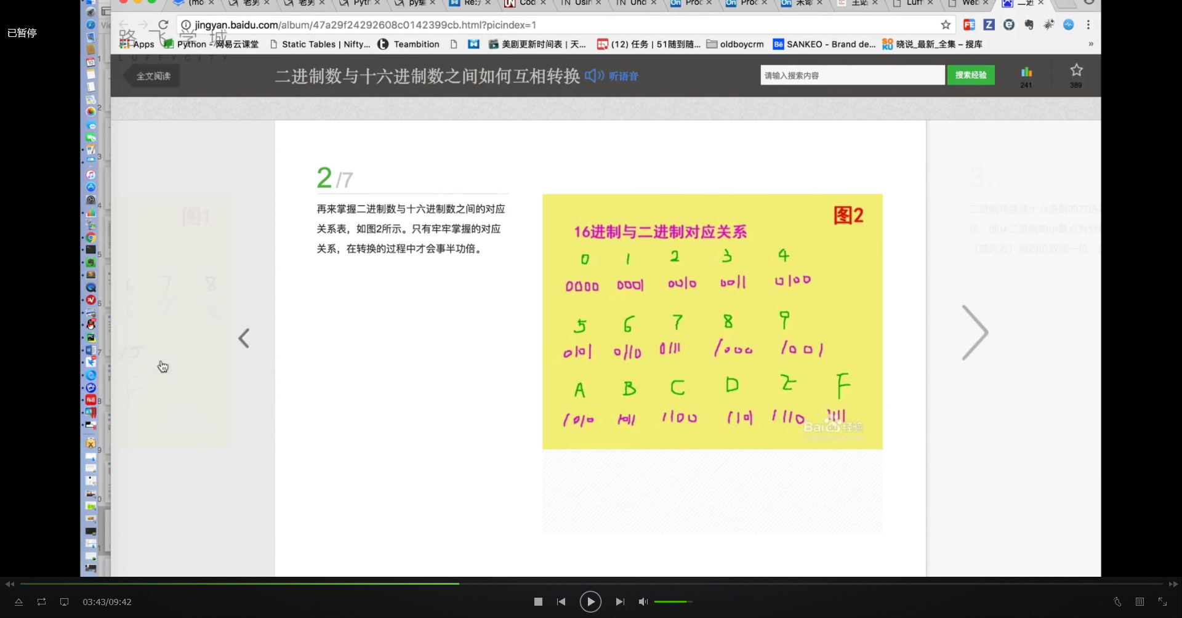Bookmark this page with the star icon
Screen dimensions: 1182x618
point(946,25)
